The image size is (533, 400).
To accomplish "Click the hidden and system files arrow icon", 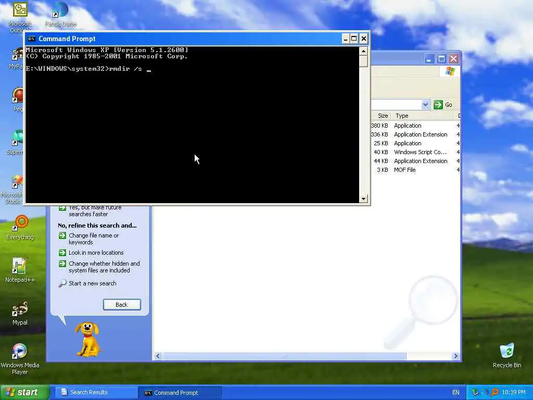I will pyautogui.click(x=62, y=264).
